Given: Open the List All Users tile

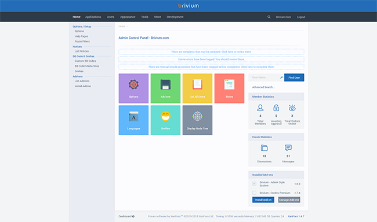Looking at the screenshot, I should (x=197, y=88).
